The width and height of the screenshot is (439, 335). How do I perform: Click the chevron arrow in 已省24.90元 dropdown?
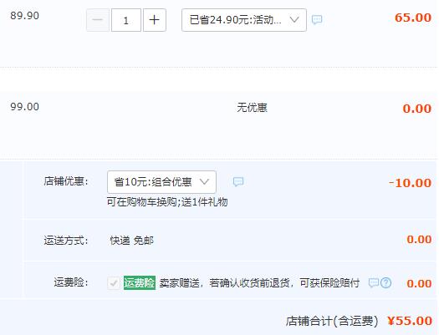pyautogui.click(x=294, y=20)
